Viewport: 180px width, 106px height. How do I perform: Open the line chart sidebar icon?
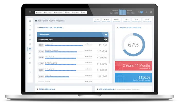click(30, 58)
